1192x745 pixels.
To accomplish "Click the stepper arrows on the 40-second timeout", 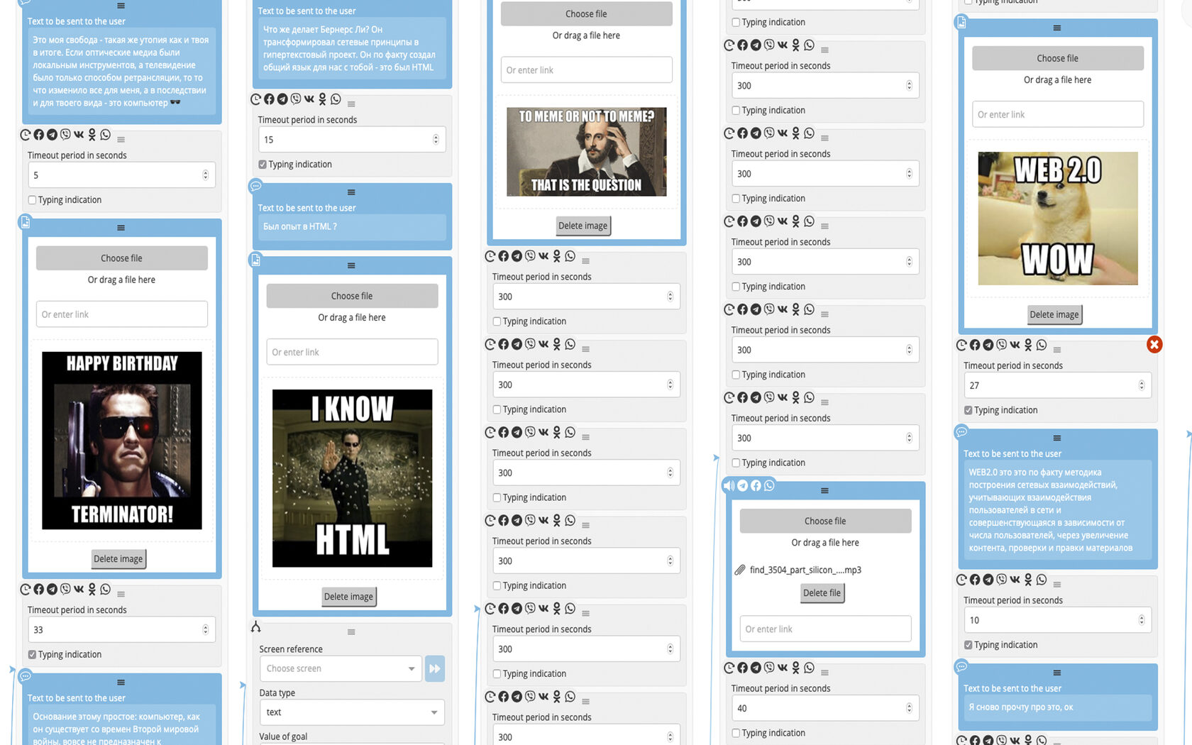I will 909,708.
